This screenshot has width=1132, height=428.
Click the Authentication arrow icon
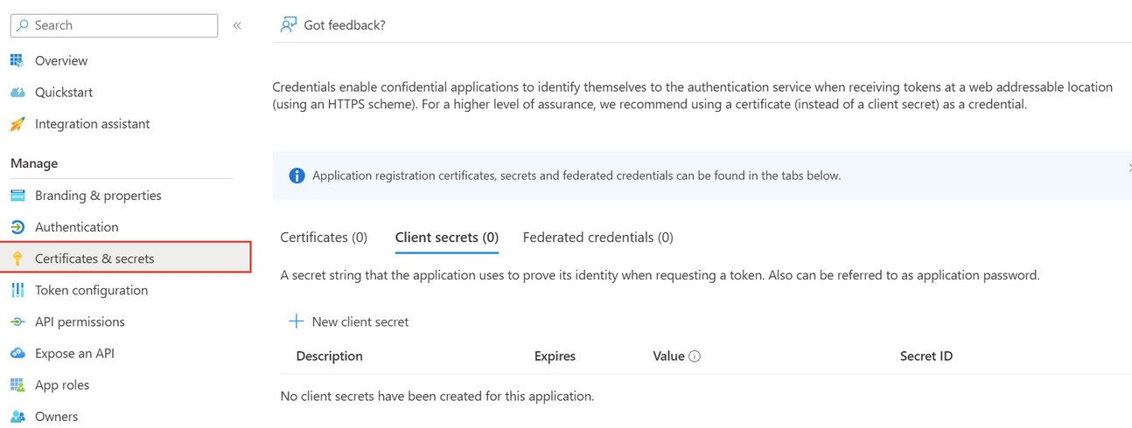17,227
